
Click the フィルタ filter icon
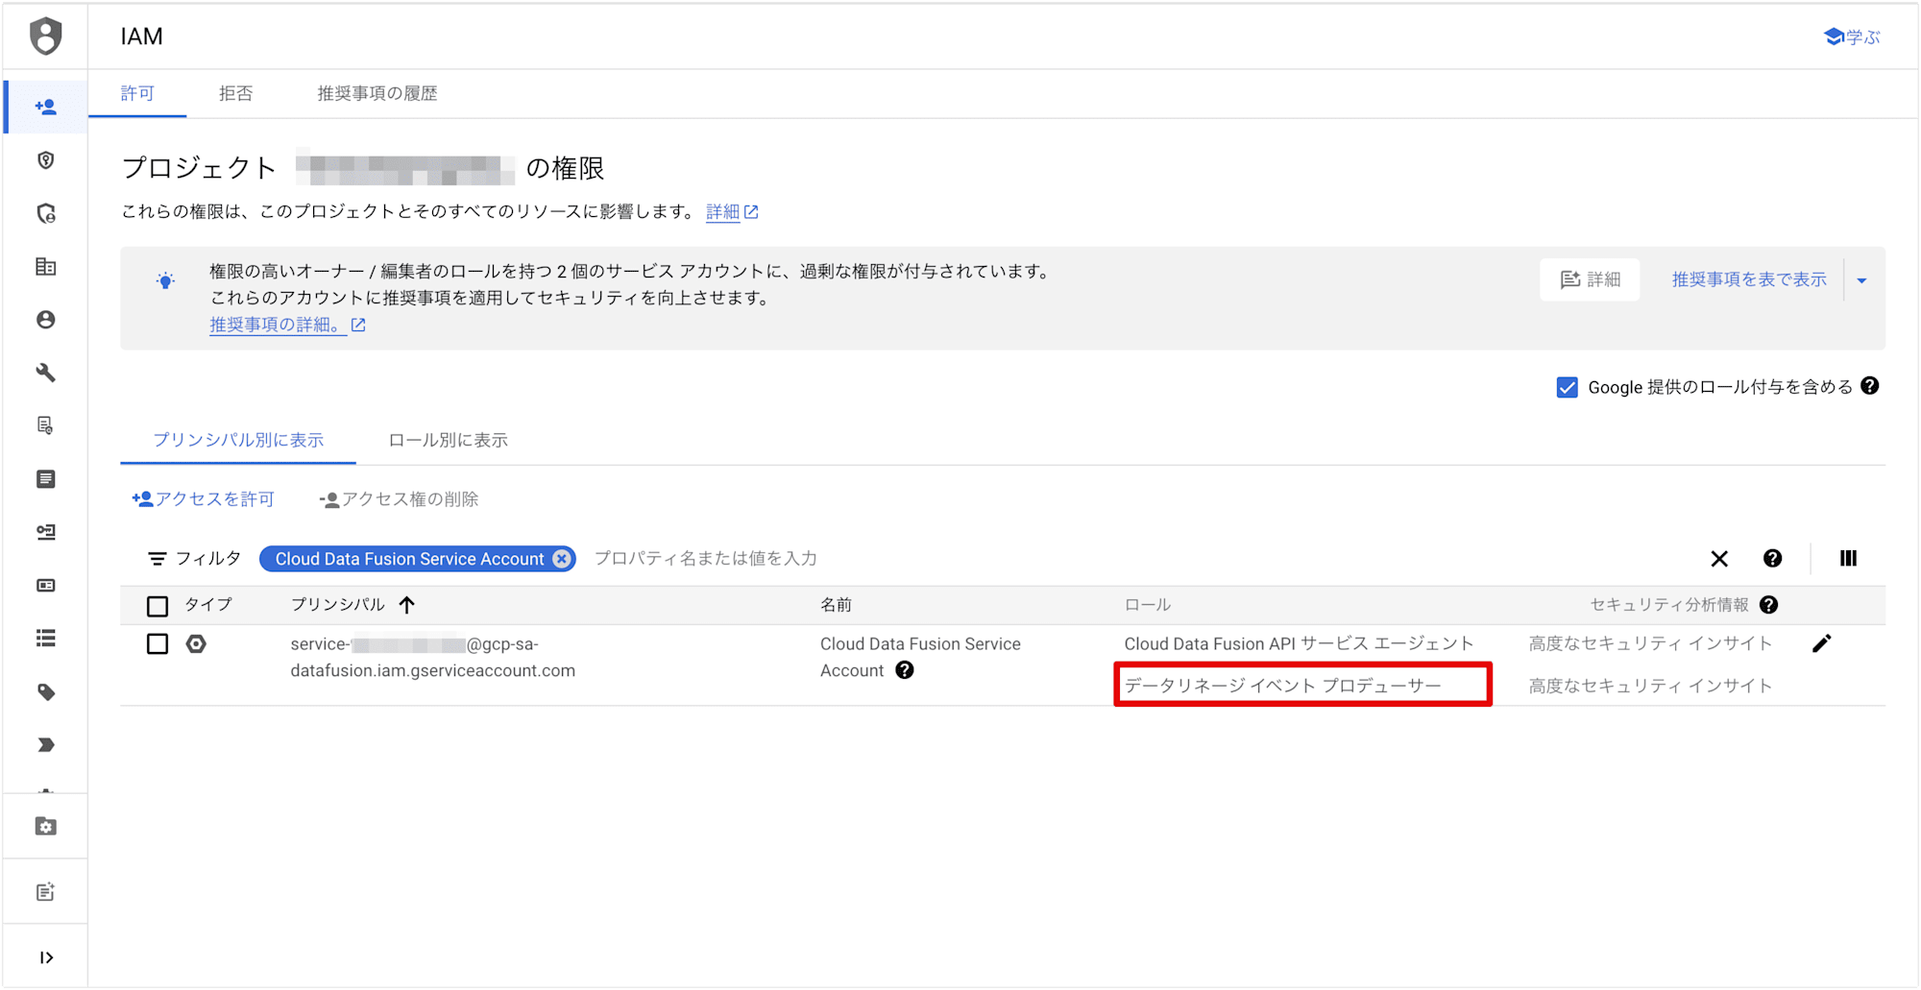[x=158, y=559]
